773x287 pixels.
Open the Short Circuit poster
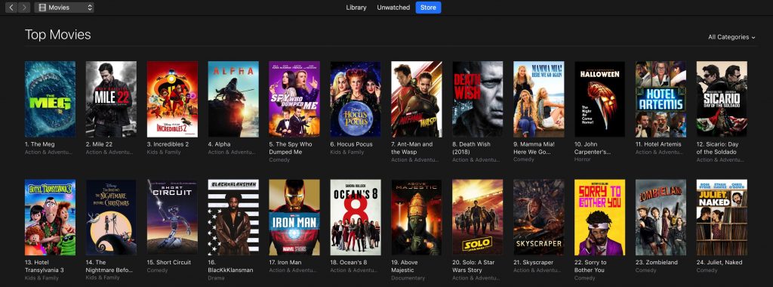[x=172, y=218]
